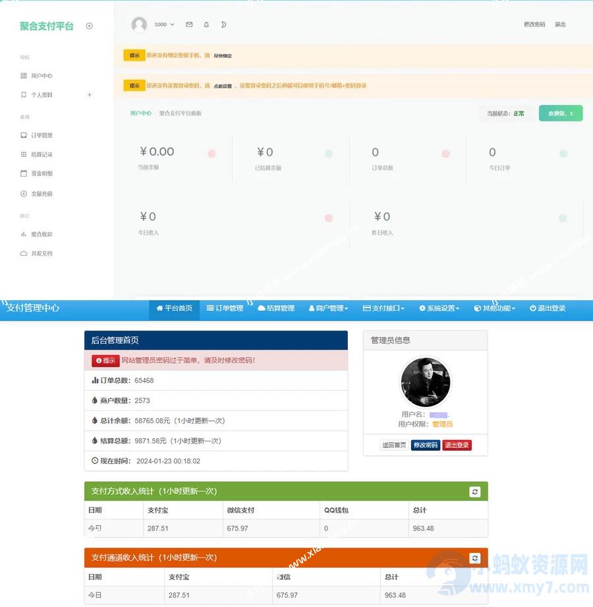Click 用户中心 breadcrumb link
Screen dimensions: 593x607
(141, 113)
